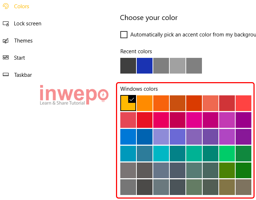256x200 pixels.
Task: Select the Colors settings page
Action: (21, 6)
